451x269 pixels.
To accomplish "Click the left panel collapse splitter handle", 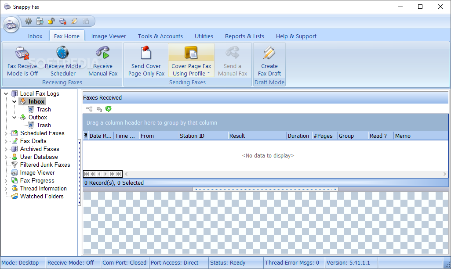I will coord(80,172).
